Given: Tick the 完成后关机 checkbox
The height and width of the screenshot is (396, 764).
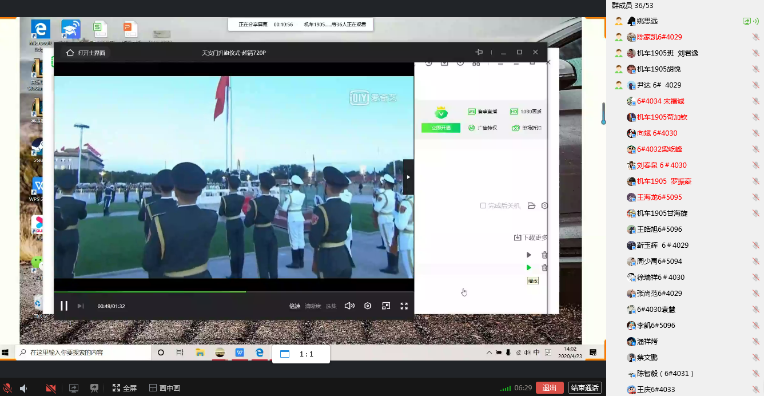Looking at the screenshot, I should pyautogui.click(x=483, y=205).
